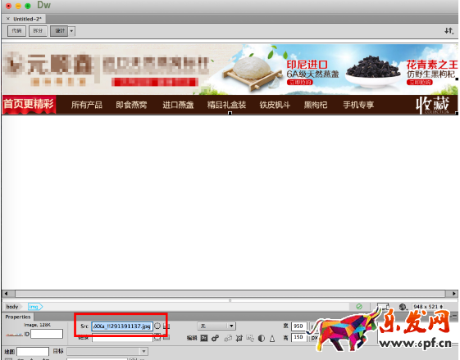This screenshot has height=360, width=460.
Task: Switch to Code view (代码)
Action: [16, 31]
